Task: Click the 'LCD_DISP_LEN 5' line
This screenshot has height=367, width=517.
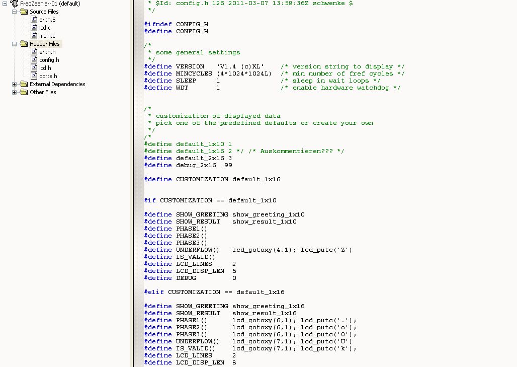Action: 190,271
